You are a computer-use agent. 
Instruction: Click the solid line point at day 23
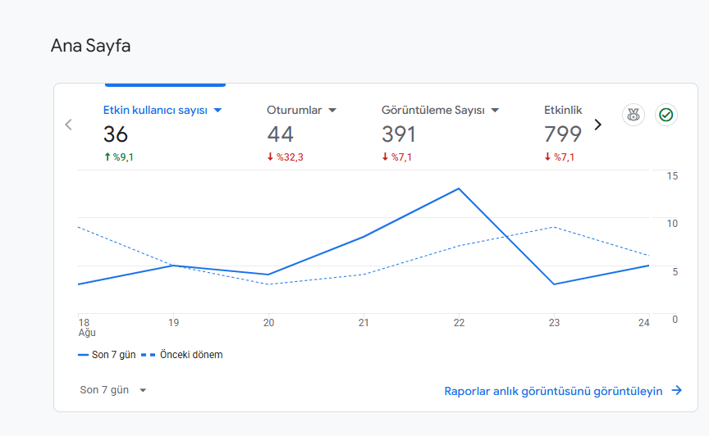tap(554, 284)
